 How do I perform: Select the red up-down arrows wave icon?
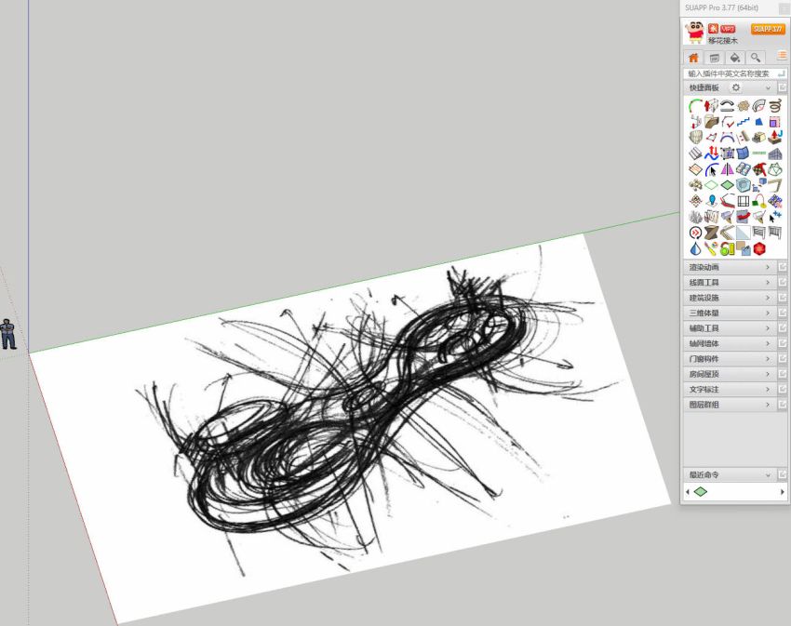711,153
